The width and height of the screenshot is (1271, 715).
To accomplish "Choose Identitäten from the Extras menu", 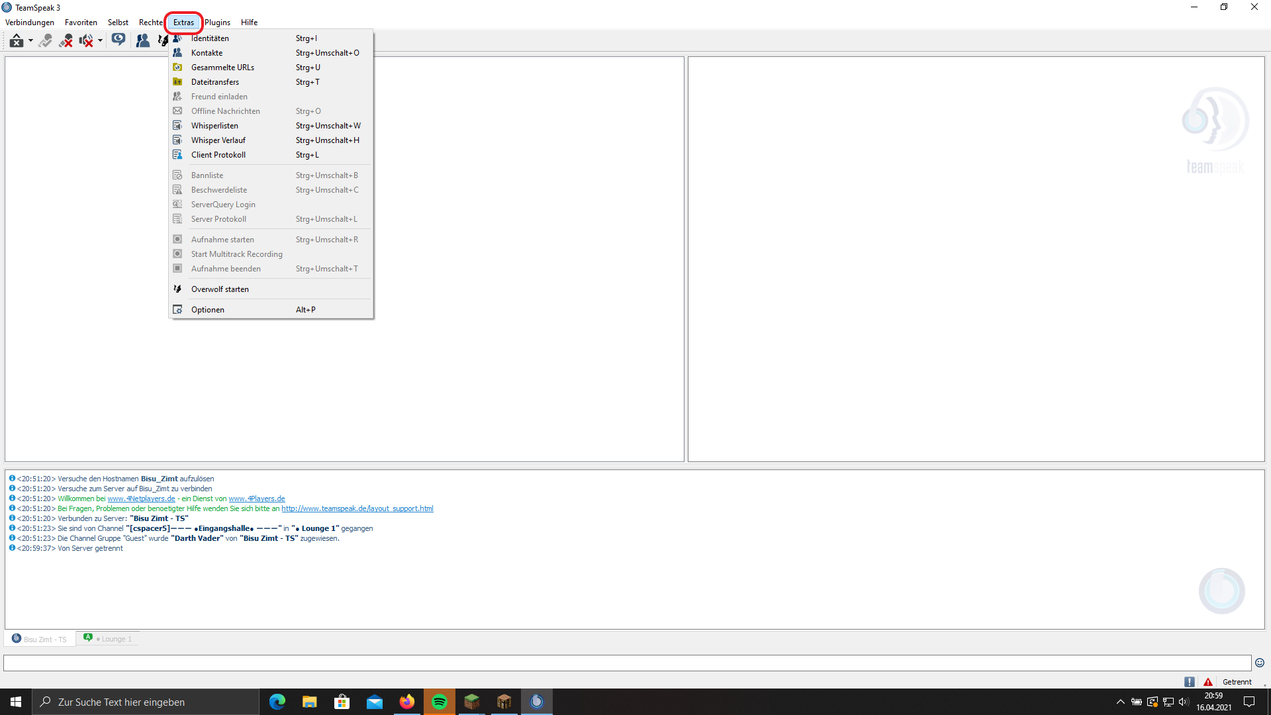I will (x=271, y=38).
